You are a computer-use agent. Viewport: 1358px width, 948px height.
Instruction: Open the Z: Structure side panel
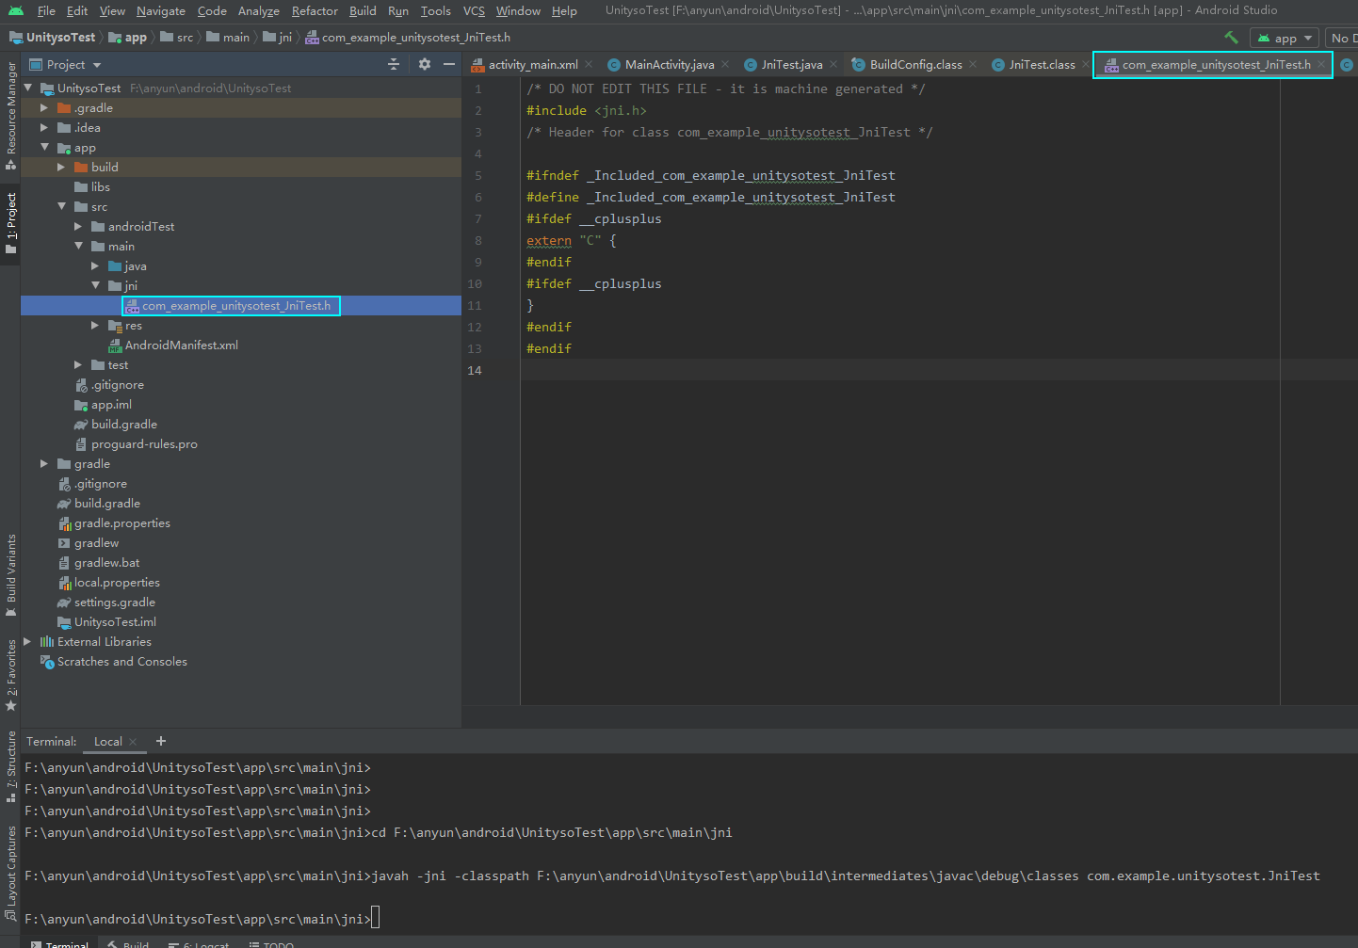tap(10, 766)
